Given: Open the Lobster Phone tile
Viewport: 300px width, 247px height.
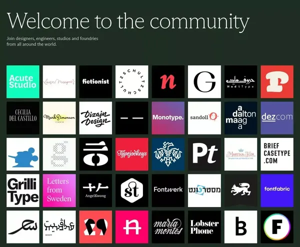Looking at the screenshot, I should coord(204,227).
